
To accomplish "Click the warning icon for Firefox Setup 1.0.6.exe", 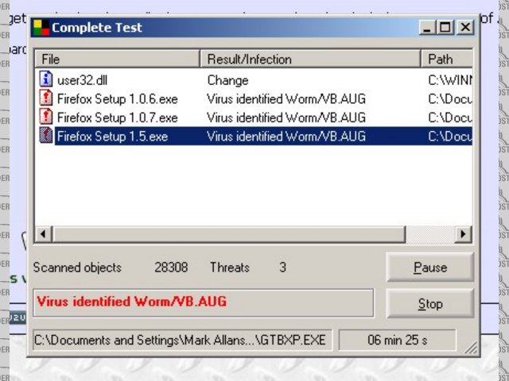I will point(46,98).
